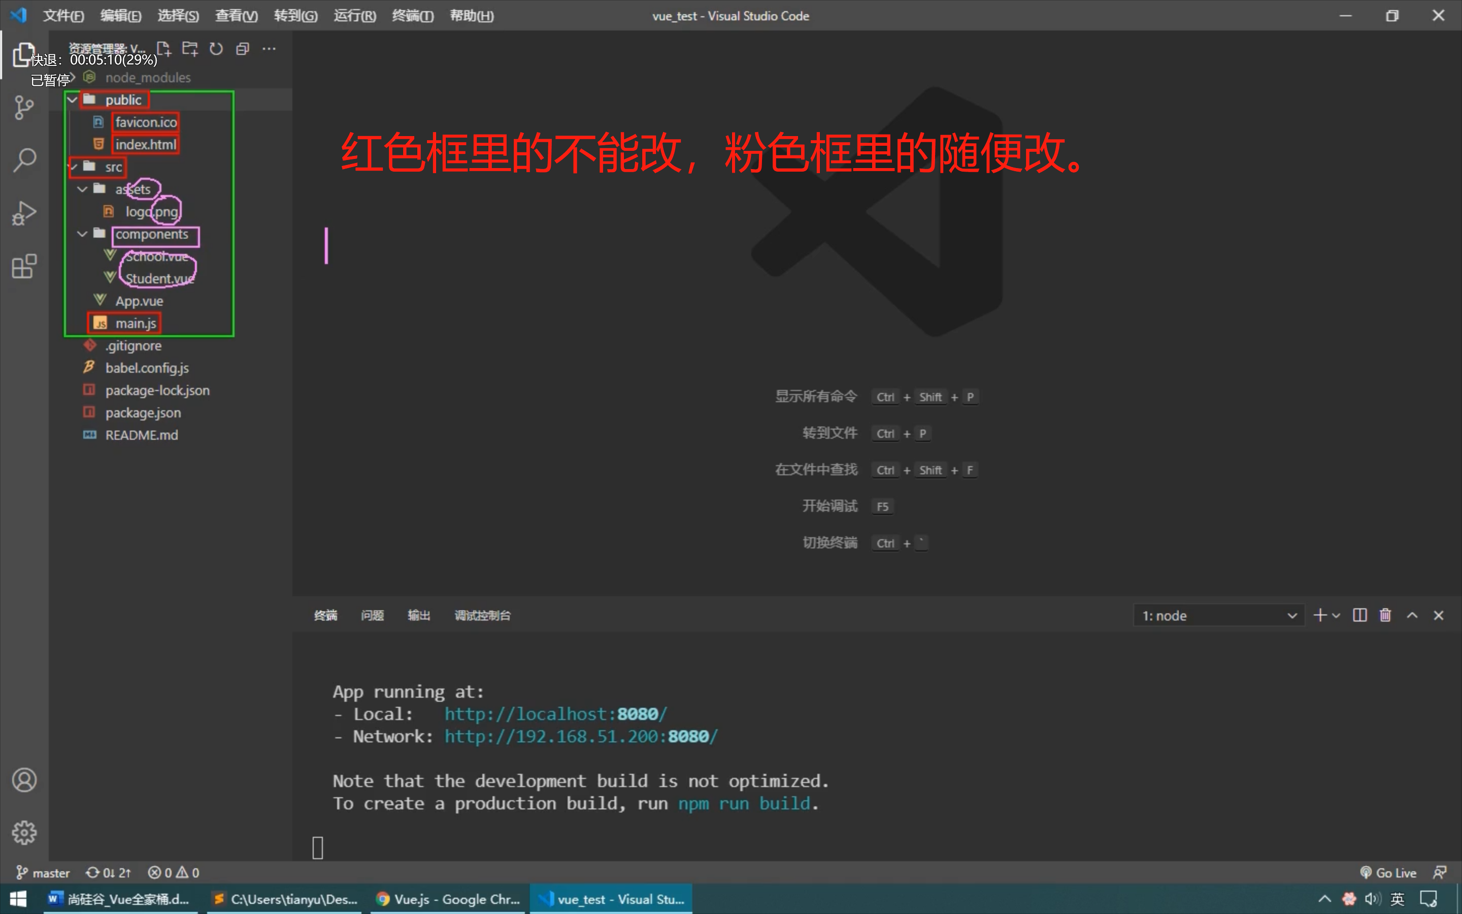Open the Manage gear icon
The height and width of the screenshot is (914, 1462).
point(24,832)
